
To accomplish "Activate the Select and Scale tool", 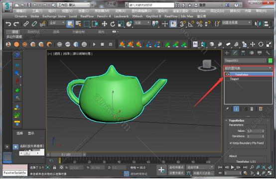I will pyautogui.click(x=121, y=24).
